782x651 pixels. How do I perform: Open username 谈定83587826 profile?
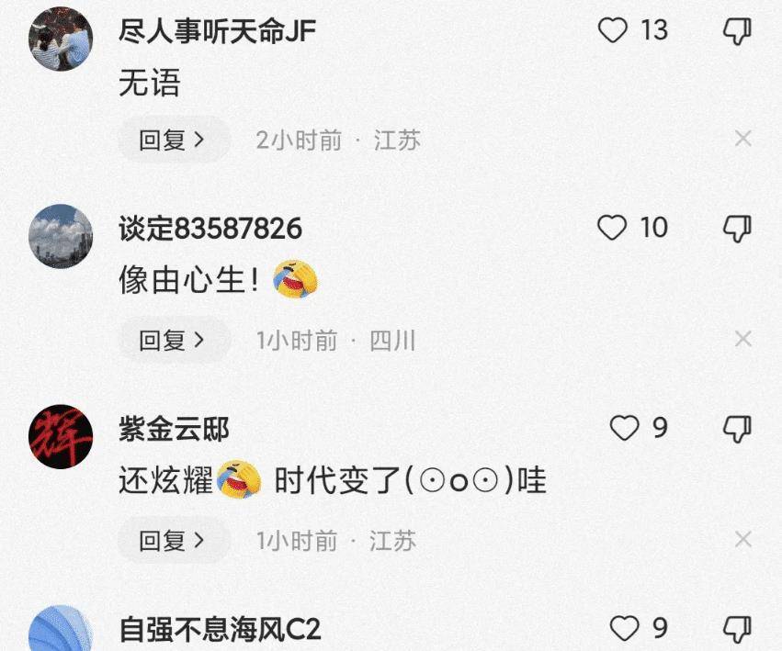coord(210,229)
